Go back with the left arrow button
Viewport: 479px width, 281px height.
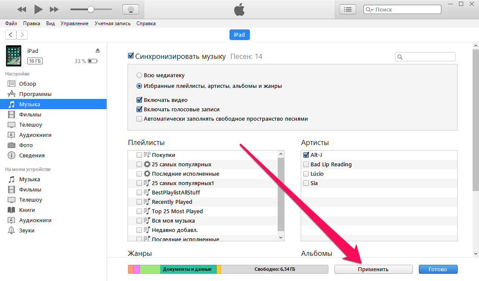click(x=11, y=35)
